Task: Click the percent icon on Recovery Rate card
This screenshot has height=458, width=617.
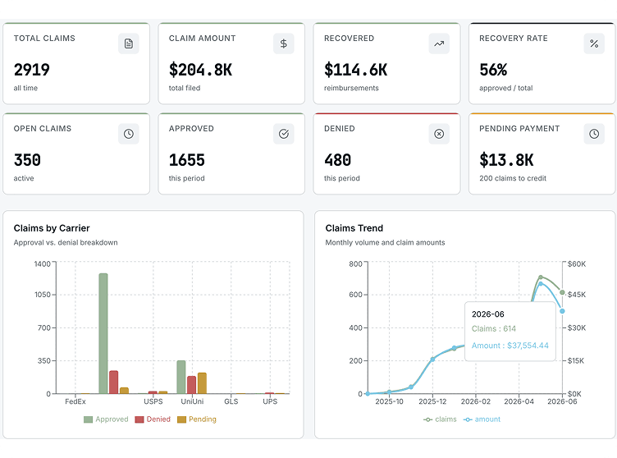Action: [x=594, y=44]
